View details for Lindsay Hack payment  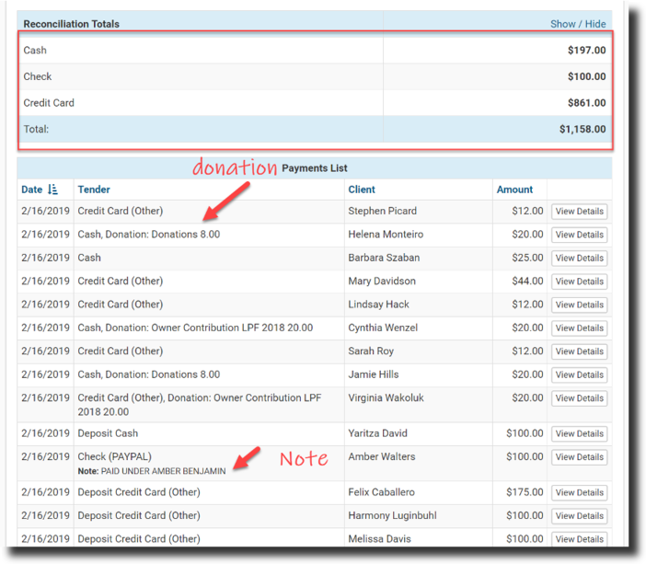(579, 305)
